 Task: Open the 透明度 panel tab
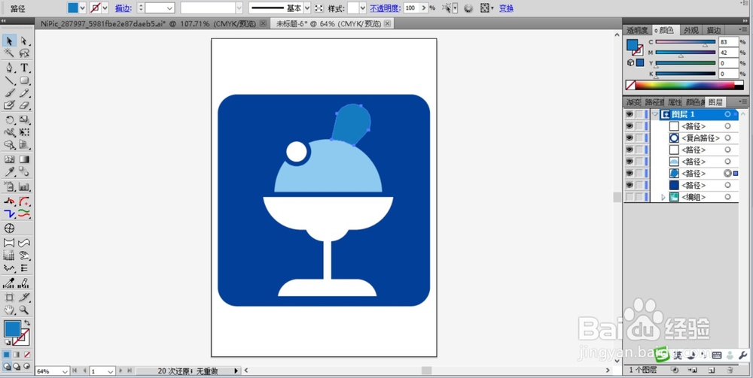point(637,30)
